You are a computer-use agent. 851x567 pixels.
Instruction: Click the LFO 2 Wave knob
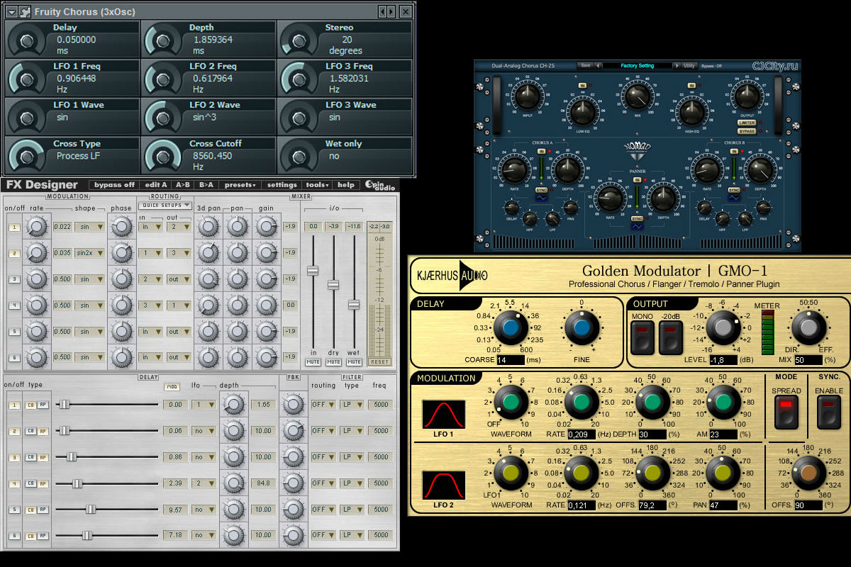162,118
